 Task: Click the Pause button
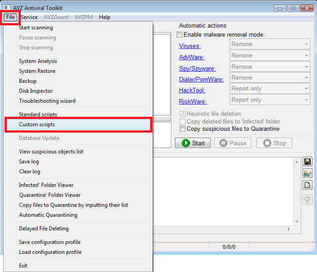232,143
